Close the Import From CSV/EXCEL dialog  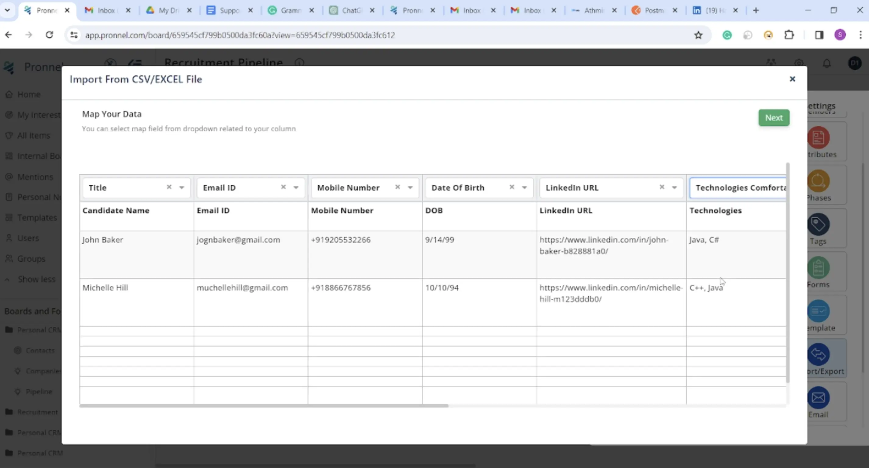point(793,79)
